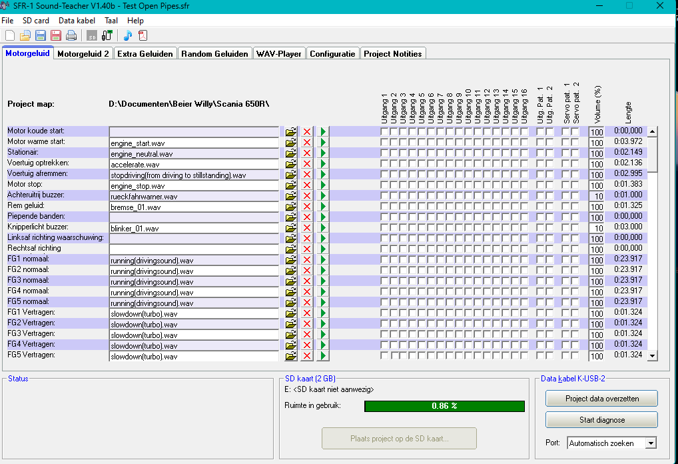Enable Uitgang 2 for Motor warme start
This screenshot has width=678, height=464.
394,141
